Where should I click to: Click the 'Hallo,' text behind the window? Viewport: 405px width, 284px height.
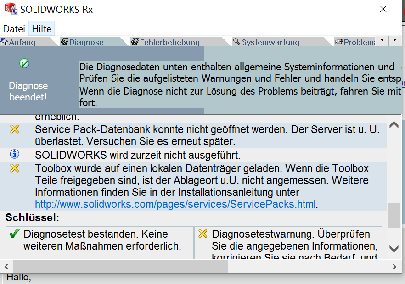click(18, 277)
